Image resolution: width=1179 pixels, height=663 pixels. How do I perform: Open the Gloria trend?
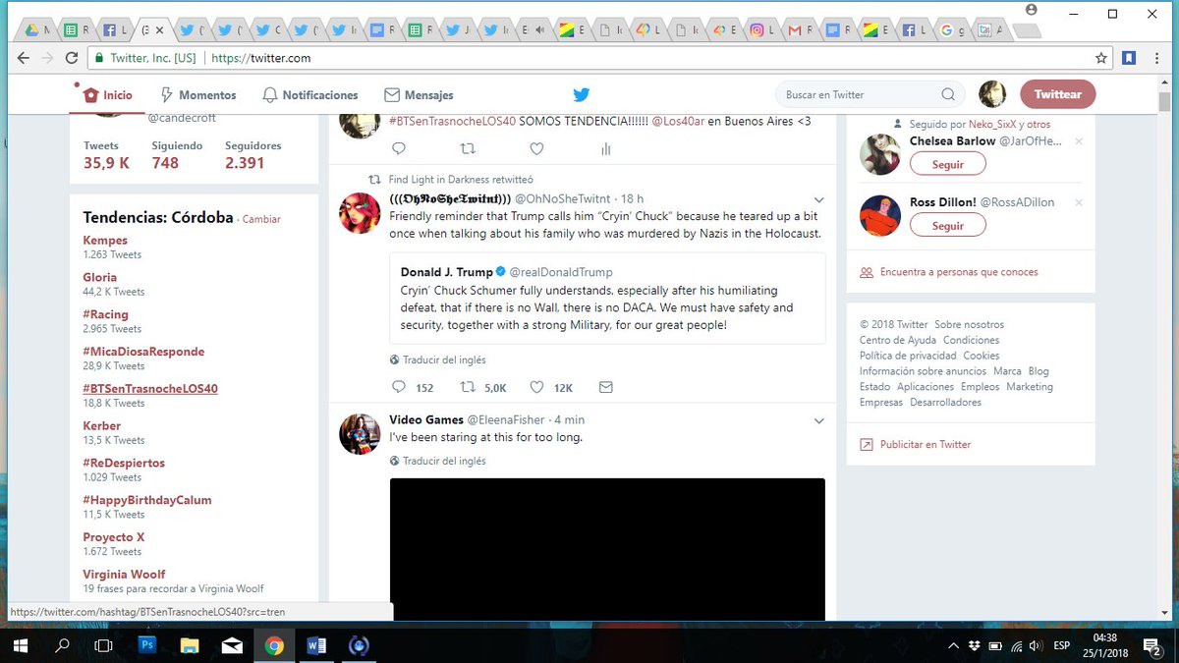coord(100,277)
